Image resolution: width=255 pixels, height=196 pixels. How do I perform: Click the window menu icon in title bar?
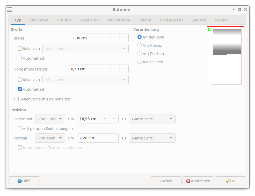(x=9, y=9)
